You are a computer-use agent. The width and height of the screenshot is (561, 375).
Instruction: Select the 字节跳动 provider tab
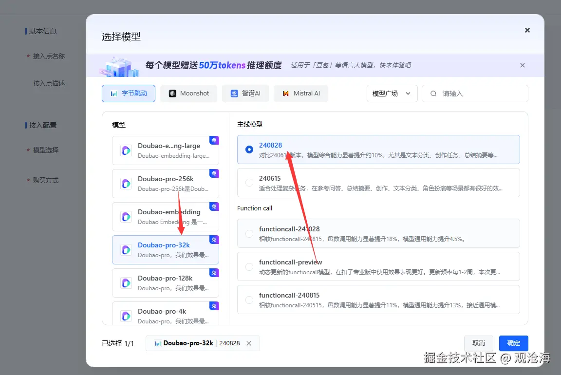click(129, 94)
